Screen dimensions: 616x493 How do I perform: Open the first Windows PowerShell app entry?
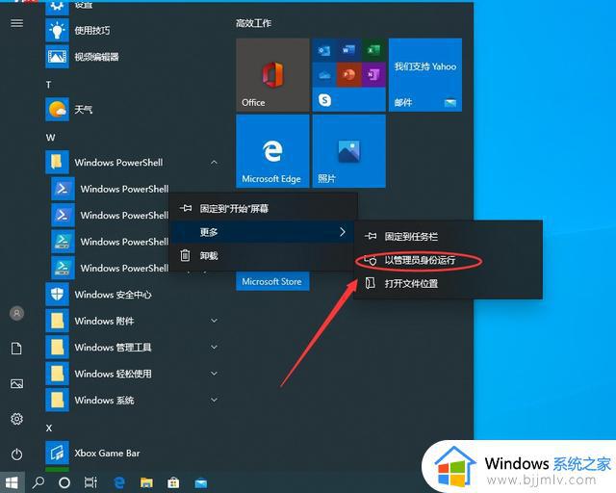(110, 189)
